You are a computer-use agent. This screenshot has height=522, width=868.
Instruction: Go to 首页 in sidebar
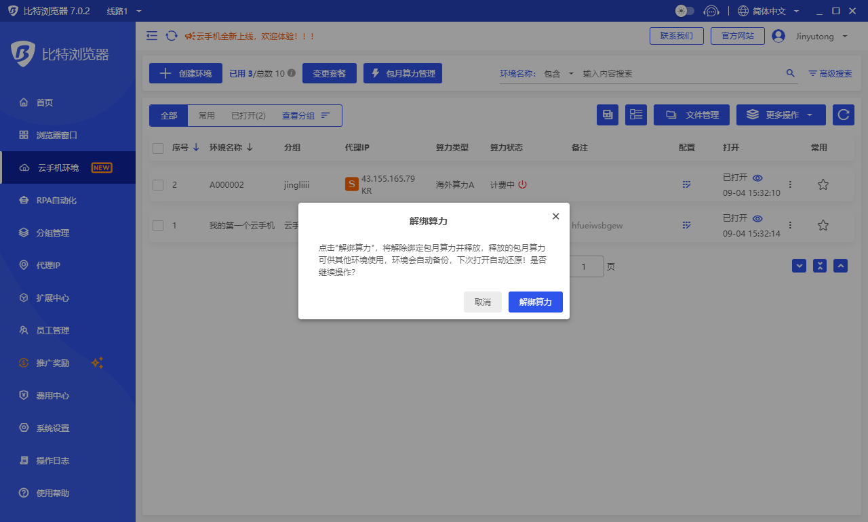68,102
